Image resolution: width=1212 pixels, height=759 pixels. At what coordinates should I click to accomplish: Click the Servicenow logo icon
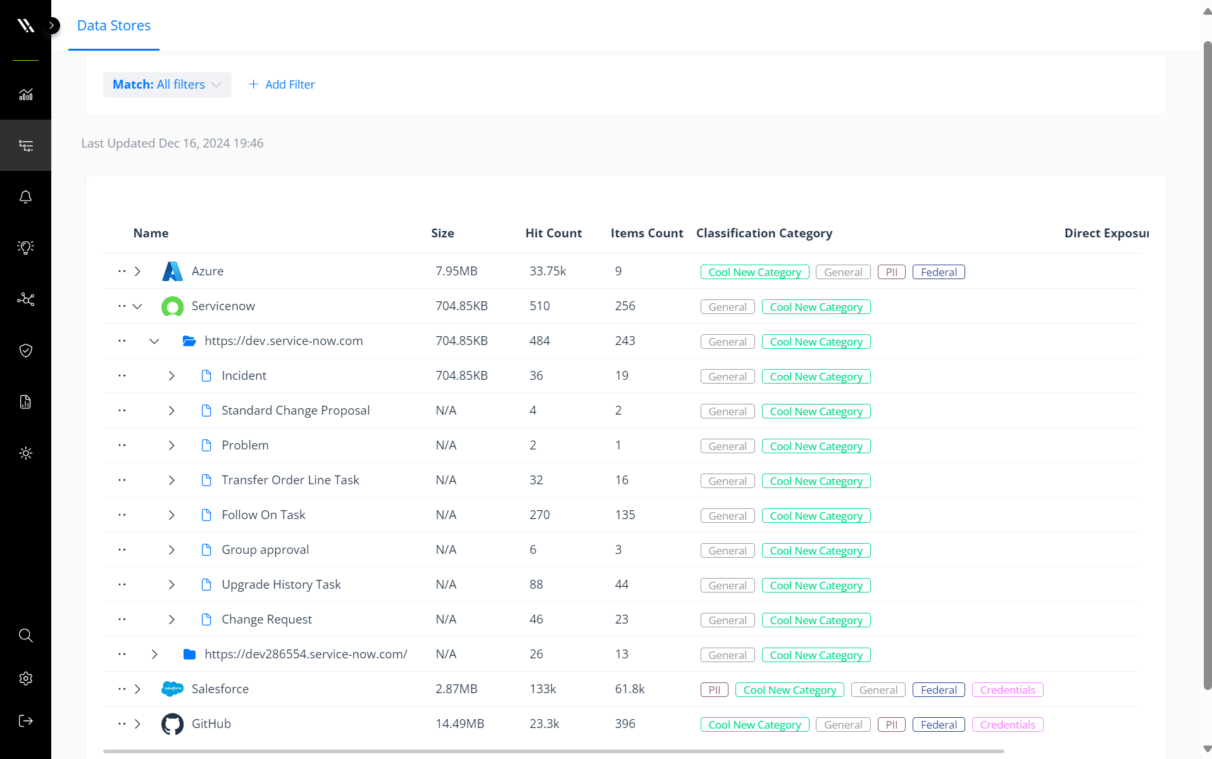pos(172,306)
